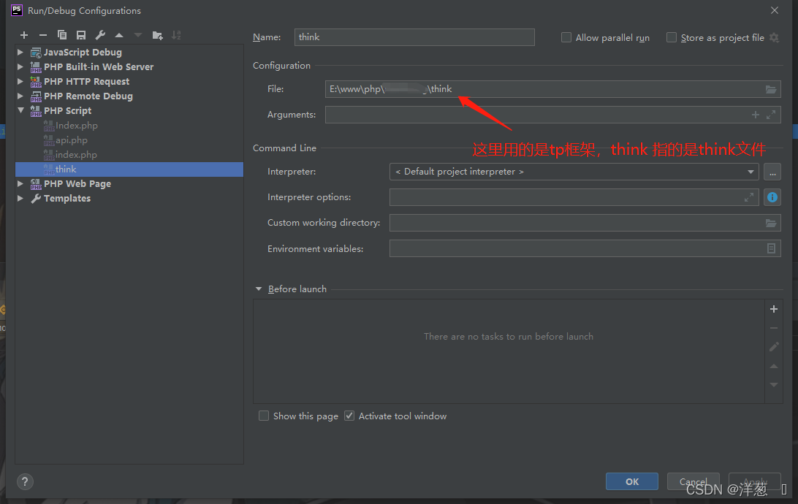
Task: Copy the selected configuration
Action: [x=62, y=35]
